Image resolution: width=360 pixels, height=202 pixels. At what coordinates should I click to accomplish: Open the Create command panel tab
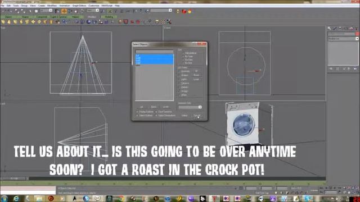(x=329, y=29)
